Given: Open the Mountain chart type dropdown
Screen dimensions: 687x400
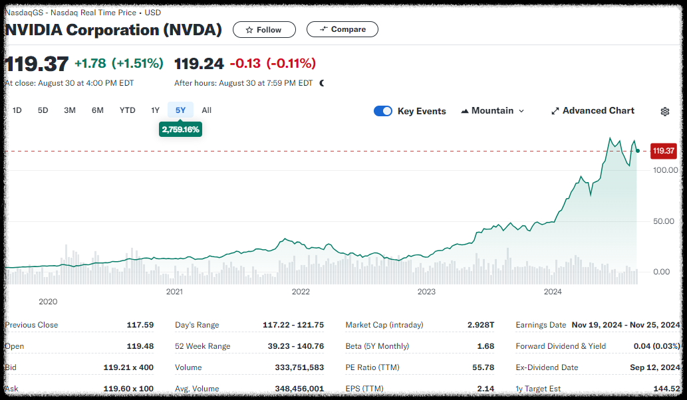Looking at the screenshot, I should click(492, 111).
